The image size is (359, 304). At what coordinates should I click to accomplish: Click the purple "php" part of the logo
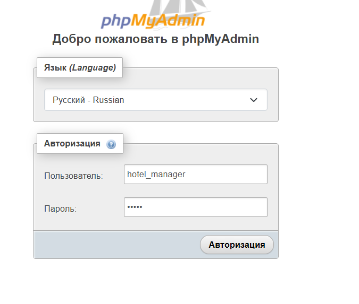[x=116, y=21]
